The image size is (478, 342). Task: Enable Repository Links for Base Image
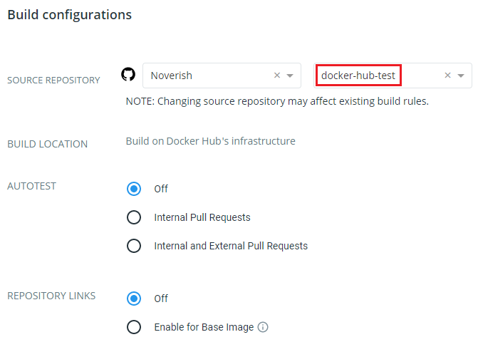click(133, 328)
